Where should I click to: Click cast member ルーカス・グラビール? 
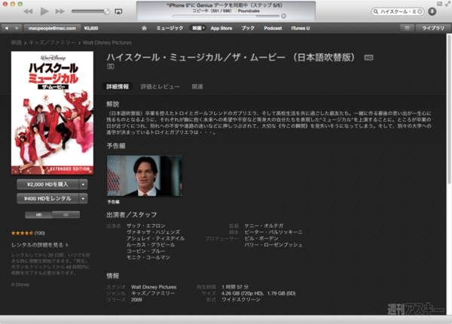coord(151,244)
